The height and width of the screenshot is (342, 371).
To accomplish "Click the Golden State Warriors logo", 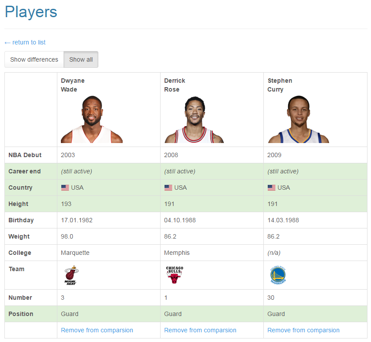I will (x=278, y=275).
